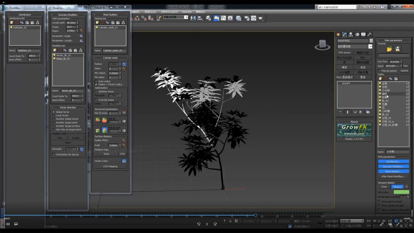Save preset using the floppy disk icon
The image size is (414, 233).
tap(398, 49)
